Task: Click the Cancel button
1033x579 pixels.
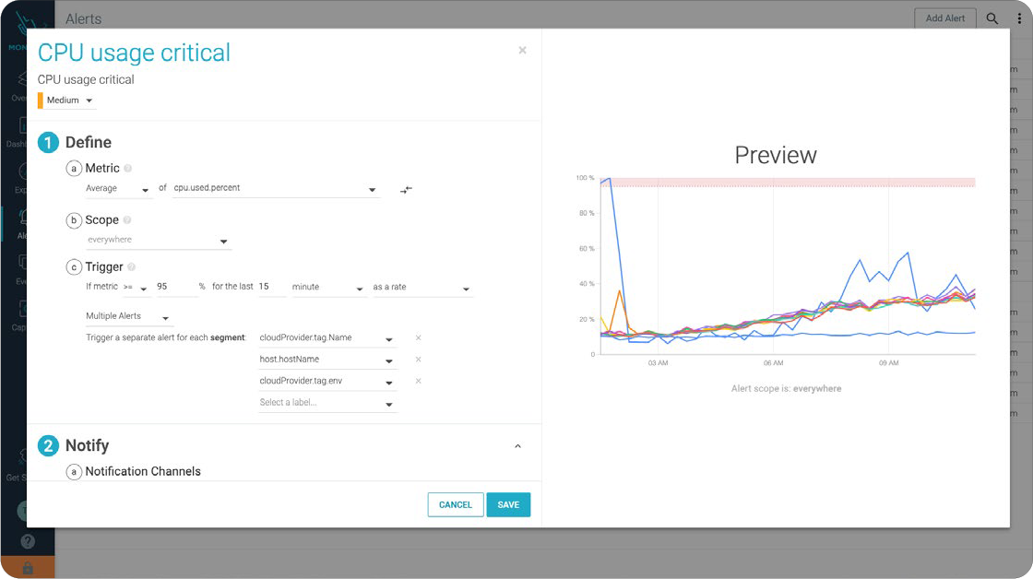Action: (456, 504)
